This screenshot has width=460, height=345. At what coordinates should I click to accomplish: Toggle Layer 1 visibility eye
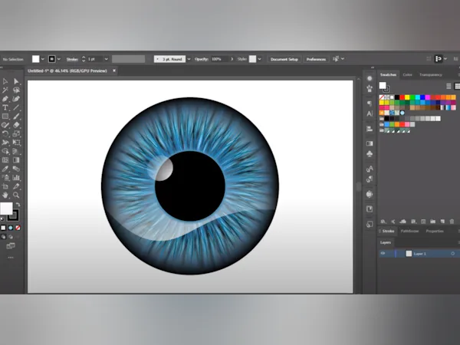[383, 253]
